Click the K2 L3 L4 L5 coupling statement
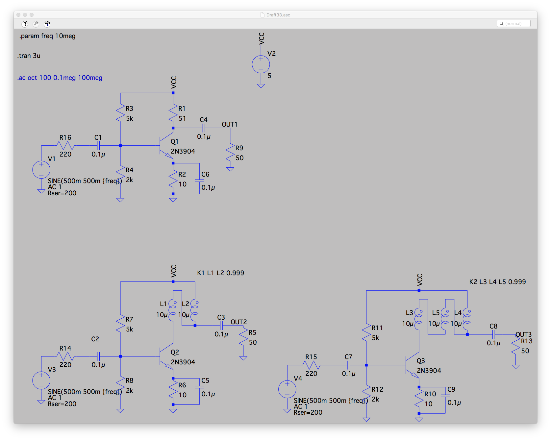 [497, 282]
